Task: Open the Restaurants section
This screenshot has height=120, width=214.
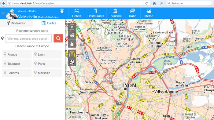Action: click(x=96, y=13)
